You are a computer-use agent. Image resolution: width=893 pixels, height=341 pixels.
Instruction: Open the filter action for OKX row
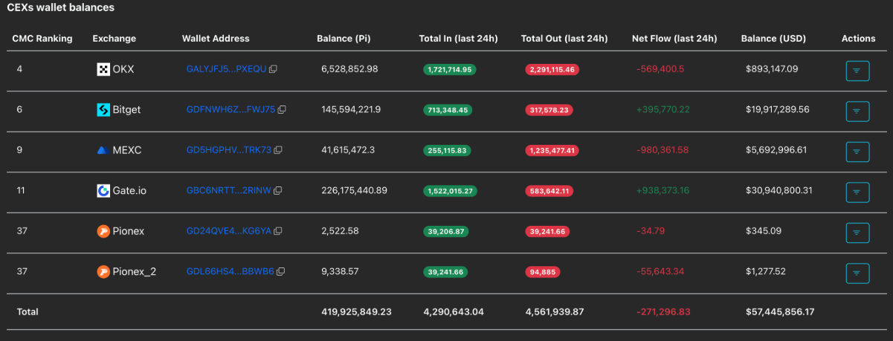pyautogui.click(x=857, y=71)
